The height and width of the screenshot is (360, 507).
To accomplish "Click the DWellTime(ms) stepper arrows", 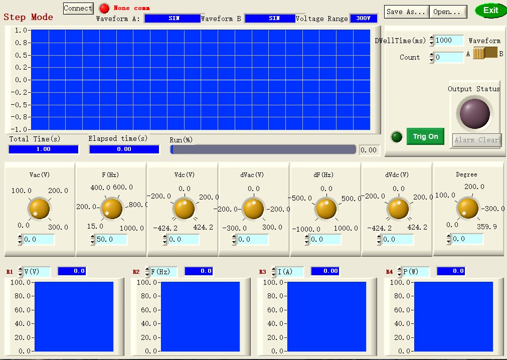I will coord(432,41).
